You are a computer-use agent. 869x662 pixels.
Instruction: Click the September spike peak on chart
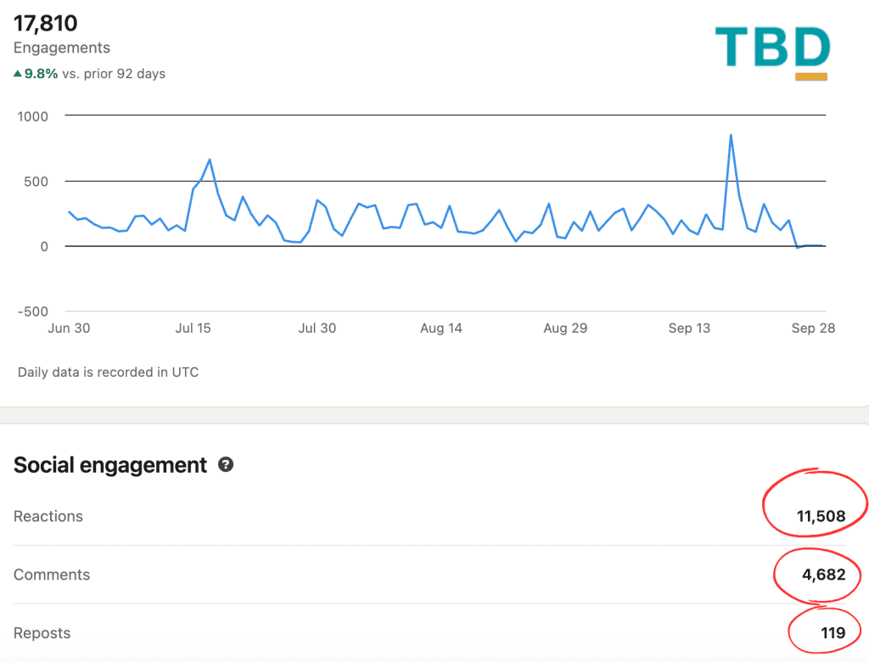(731, 135)
